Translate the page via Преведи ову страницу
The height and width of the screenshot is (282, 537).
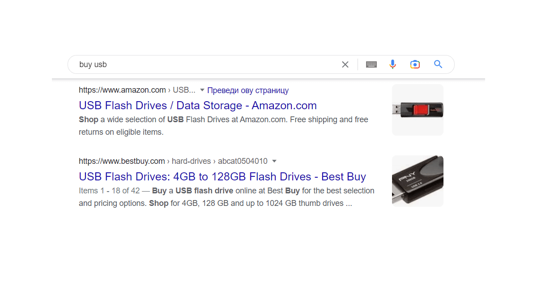click(248, 90)
